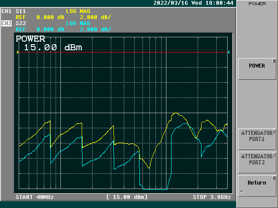Click yellow LOG MAG format label
This screenshot has height=208, width=278.
click(x=78, y=11)
